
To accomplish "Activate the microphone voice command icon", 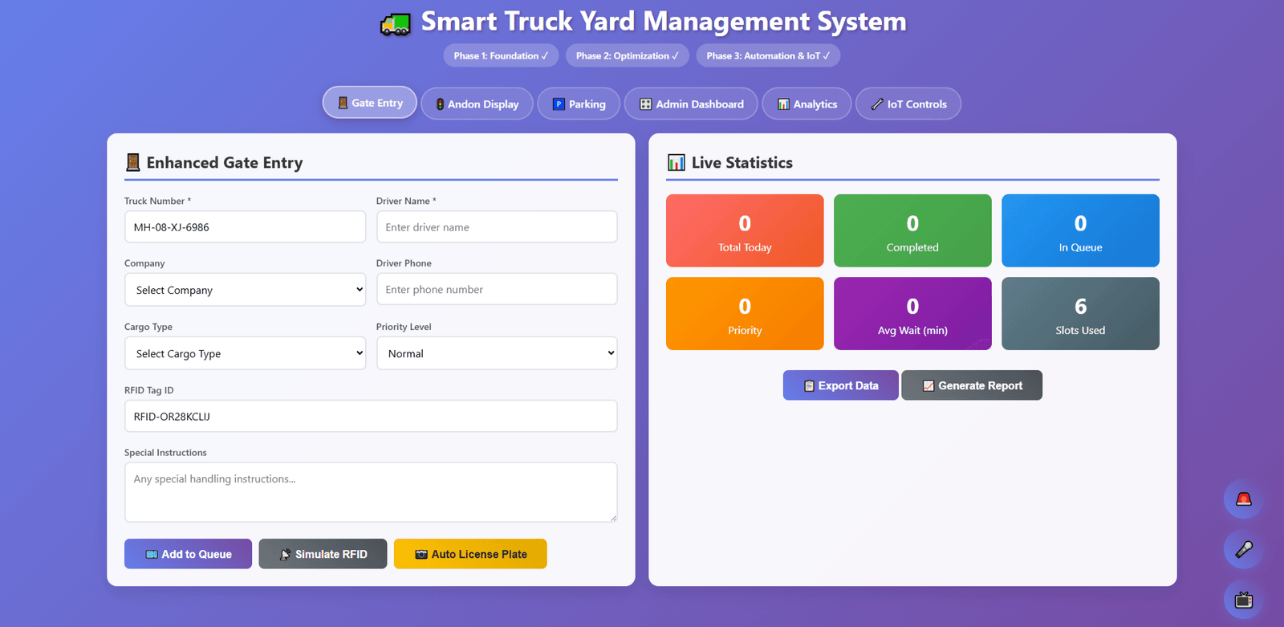I will tap(1243, 549).
